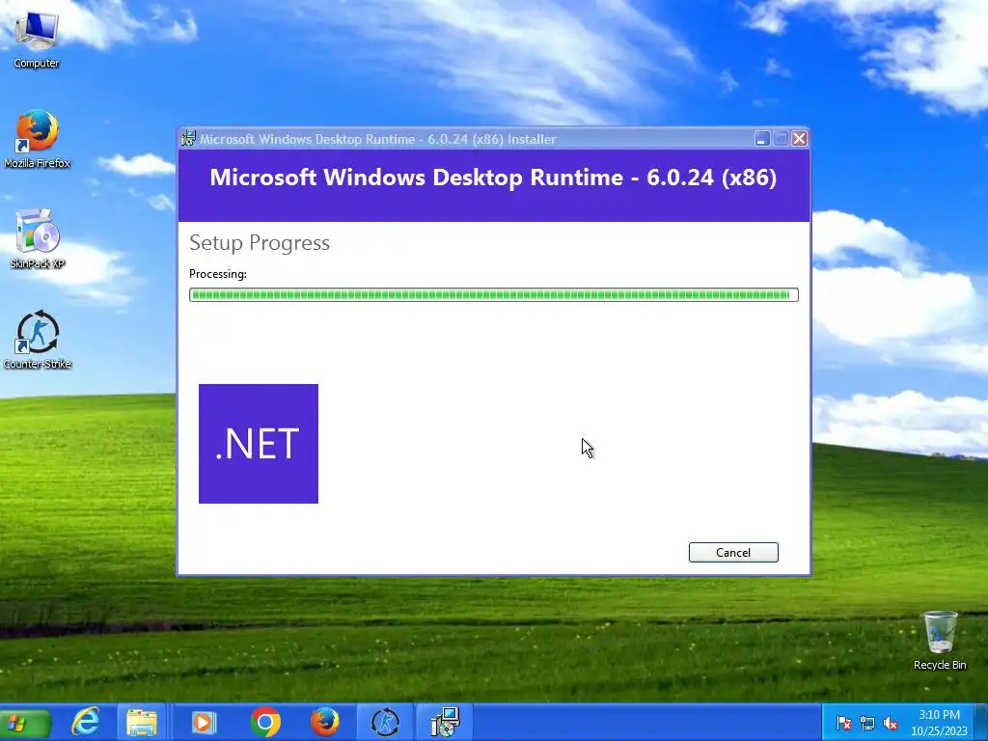Screen dimensions: 988x741
Task: Open the Action Center flag tray icon
Action: pos(843,723)
